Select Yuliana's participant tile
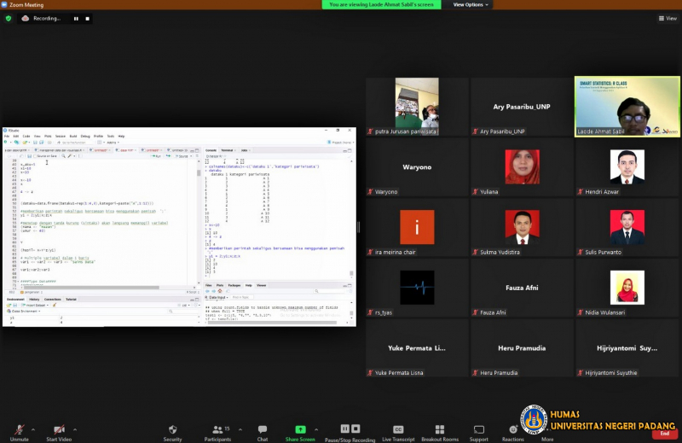The width and height of the screenshot is (682, 443). (x=522, y=166)
